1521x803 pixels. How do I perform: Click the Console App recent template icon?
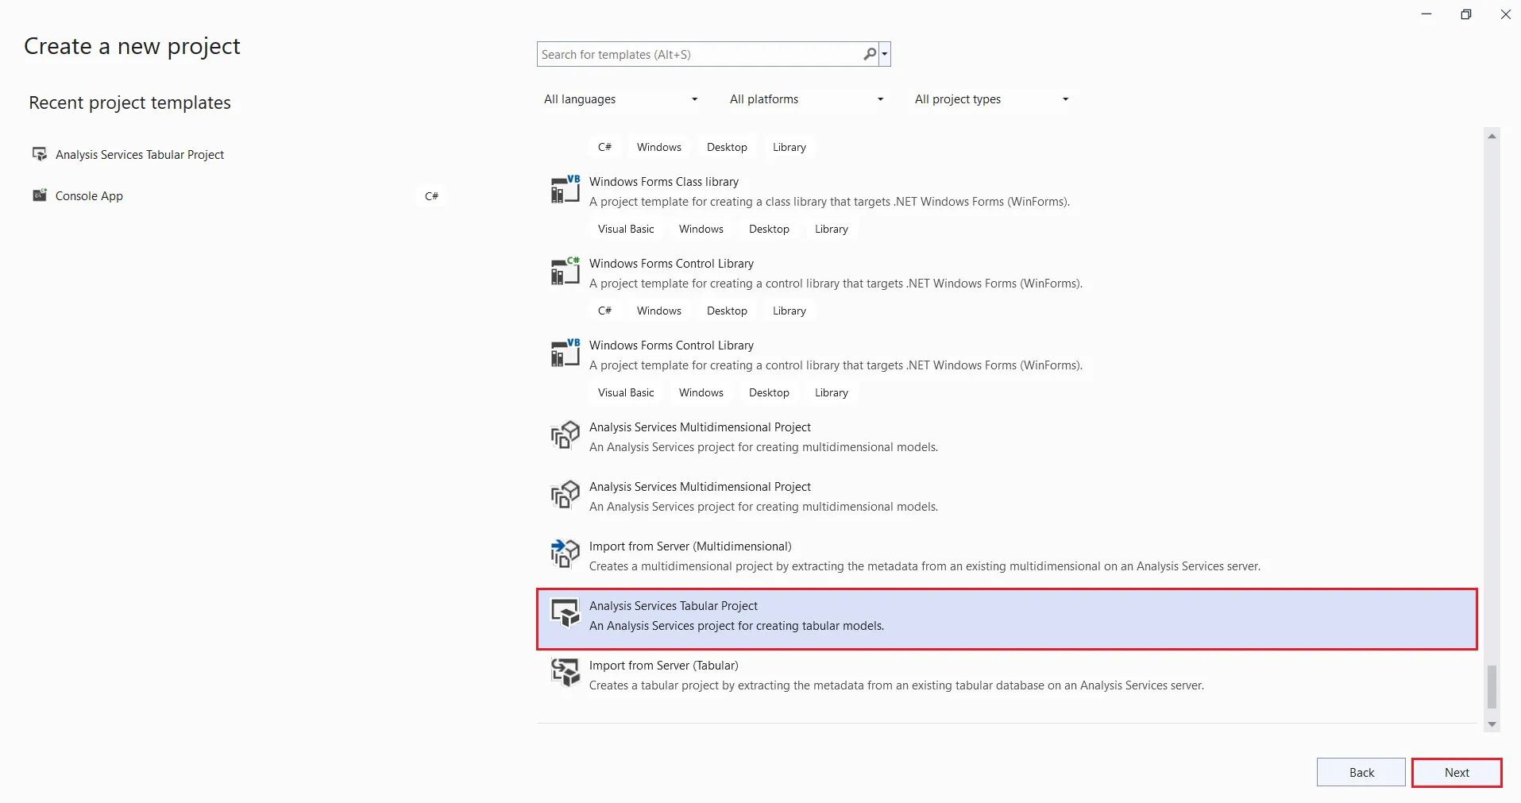39,195
